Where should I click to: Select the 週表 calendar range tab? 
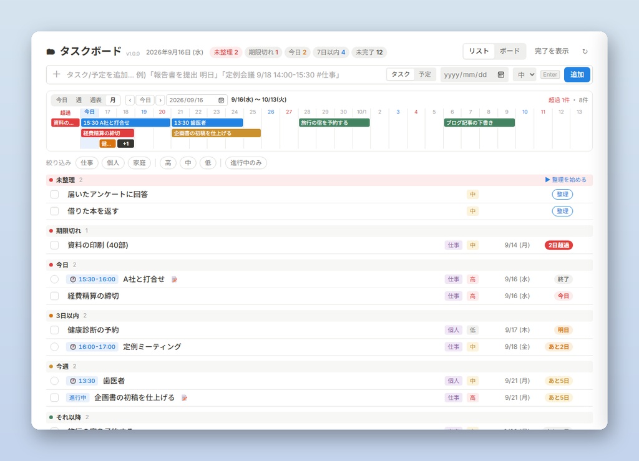(95, 100)
